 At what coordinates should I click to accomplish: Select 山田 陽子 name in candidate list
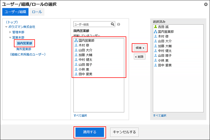pyautogui.click(x=86, y=64)
